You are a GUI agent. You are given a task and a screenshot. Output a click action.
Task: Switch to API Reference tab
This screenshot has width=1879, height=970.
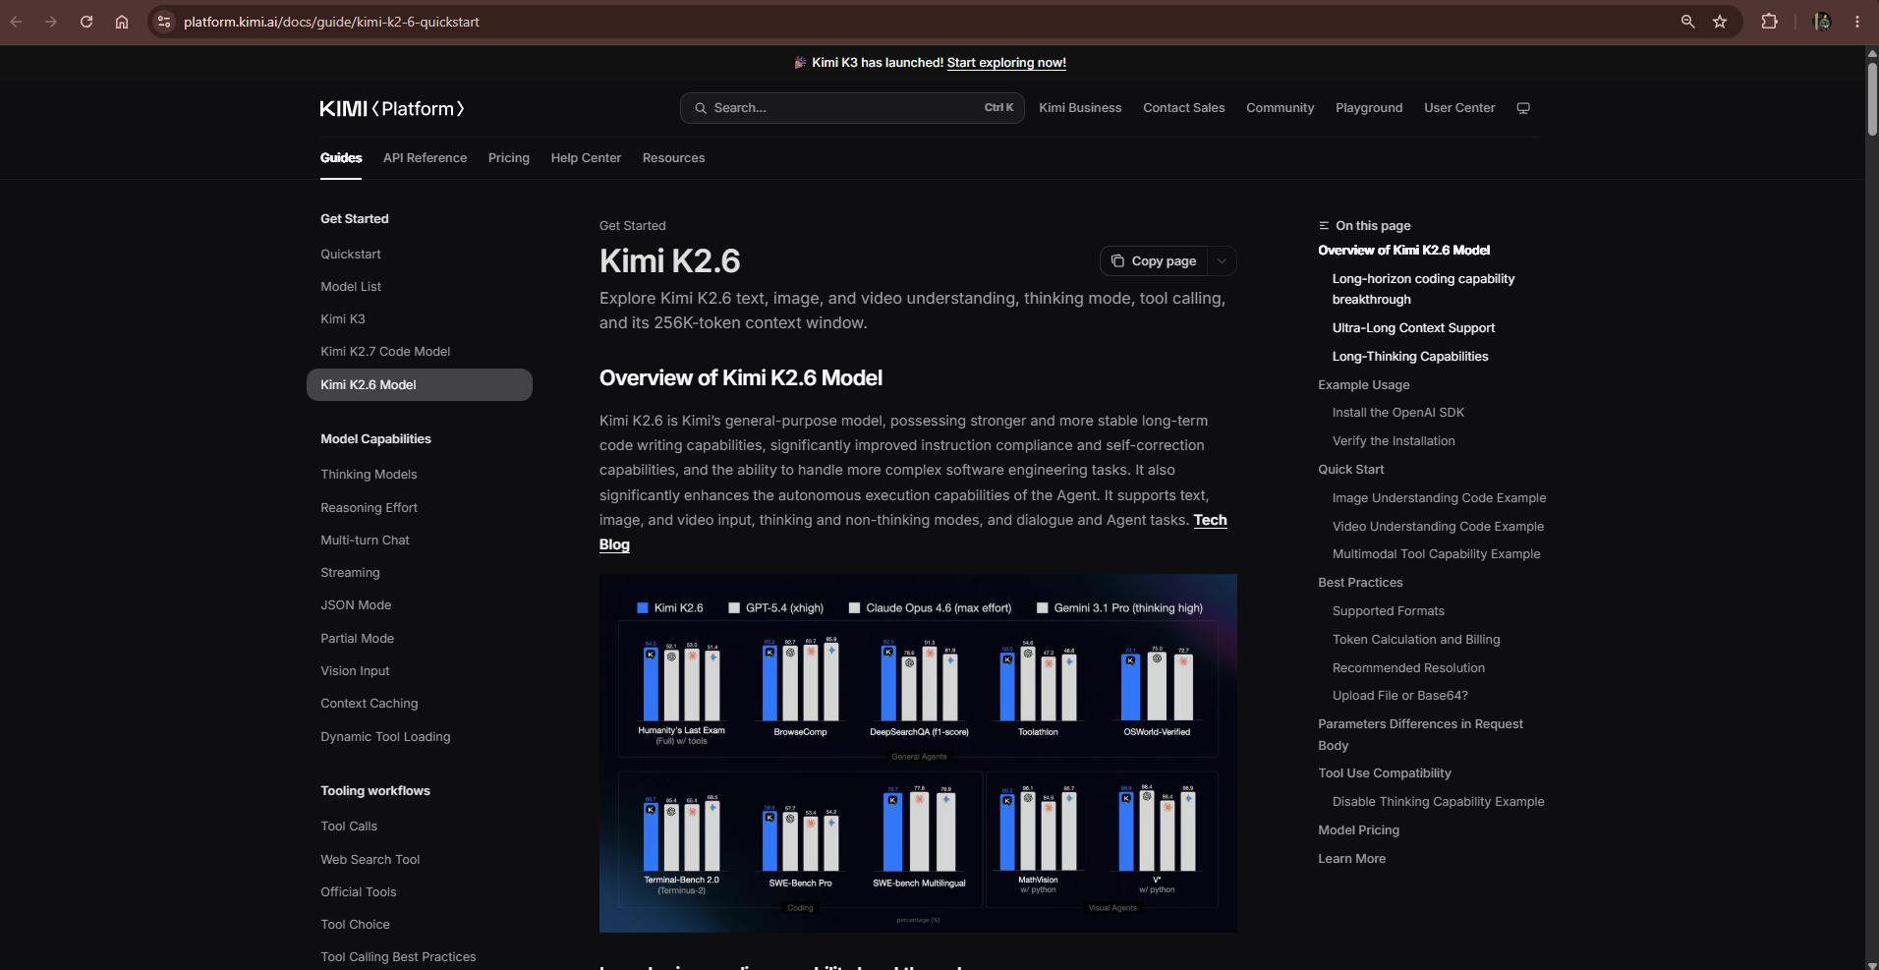pyautogui.click(x=425, y=158)
